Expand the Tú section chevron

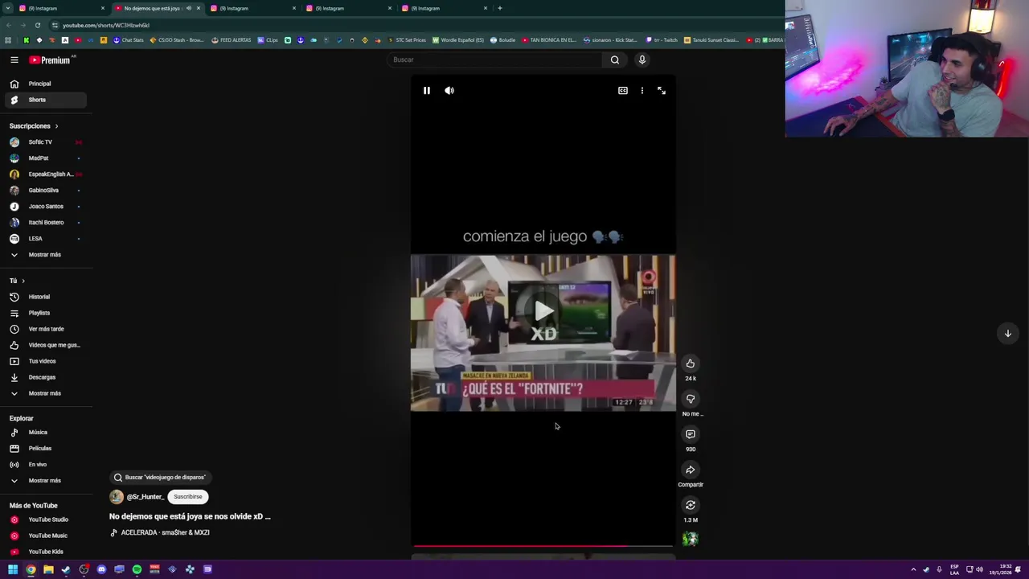(23, 281)
